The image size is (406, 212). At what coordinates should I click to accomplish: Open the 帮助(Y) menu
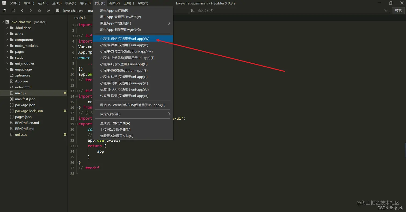click(143, 3)
